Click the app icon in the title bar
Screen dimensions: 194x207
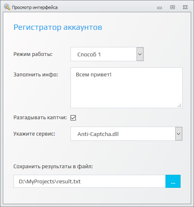coord(7,7)
